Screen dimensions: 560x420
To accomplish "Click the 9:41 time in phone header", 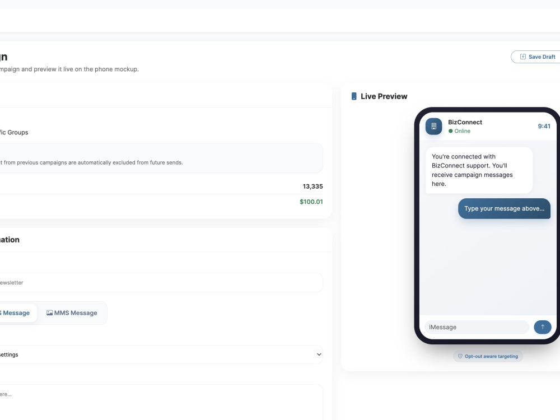I will 544,126.
